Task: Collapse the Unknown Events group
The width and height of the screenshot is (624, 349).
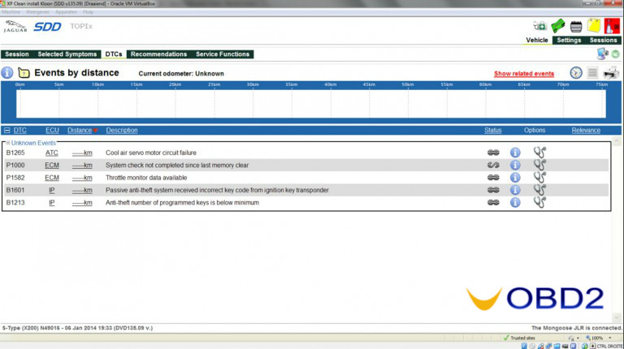Action: (8, 143)
